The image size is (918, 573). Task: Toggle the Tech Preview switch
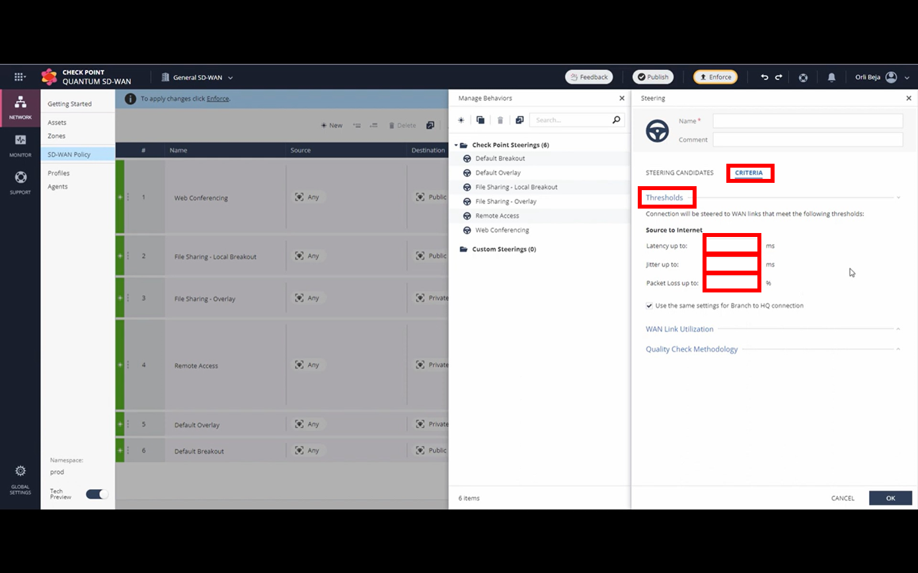[x=97, y=494]
